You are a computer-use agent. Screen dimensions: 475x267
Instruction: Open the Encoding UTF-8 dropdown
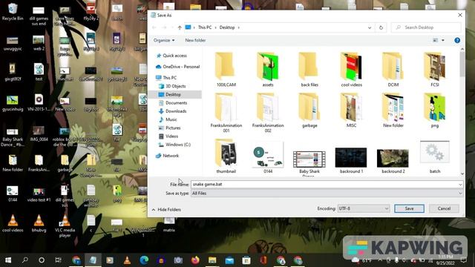(x=364, y=208)
